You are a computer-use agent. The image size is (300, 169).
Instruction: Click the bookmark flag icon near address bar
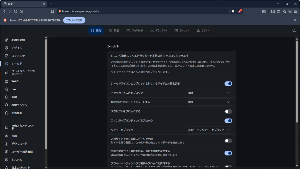coord(53,11)
